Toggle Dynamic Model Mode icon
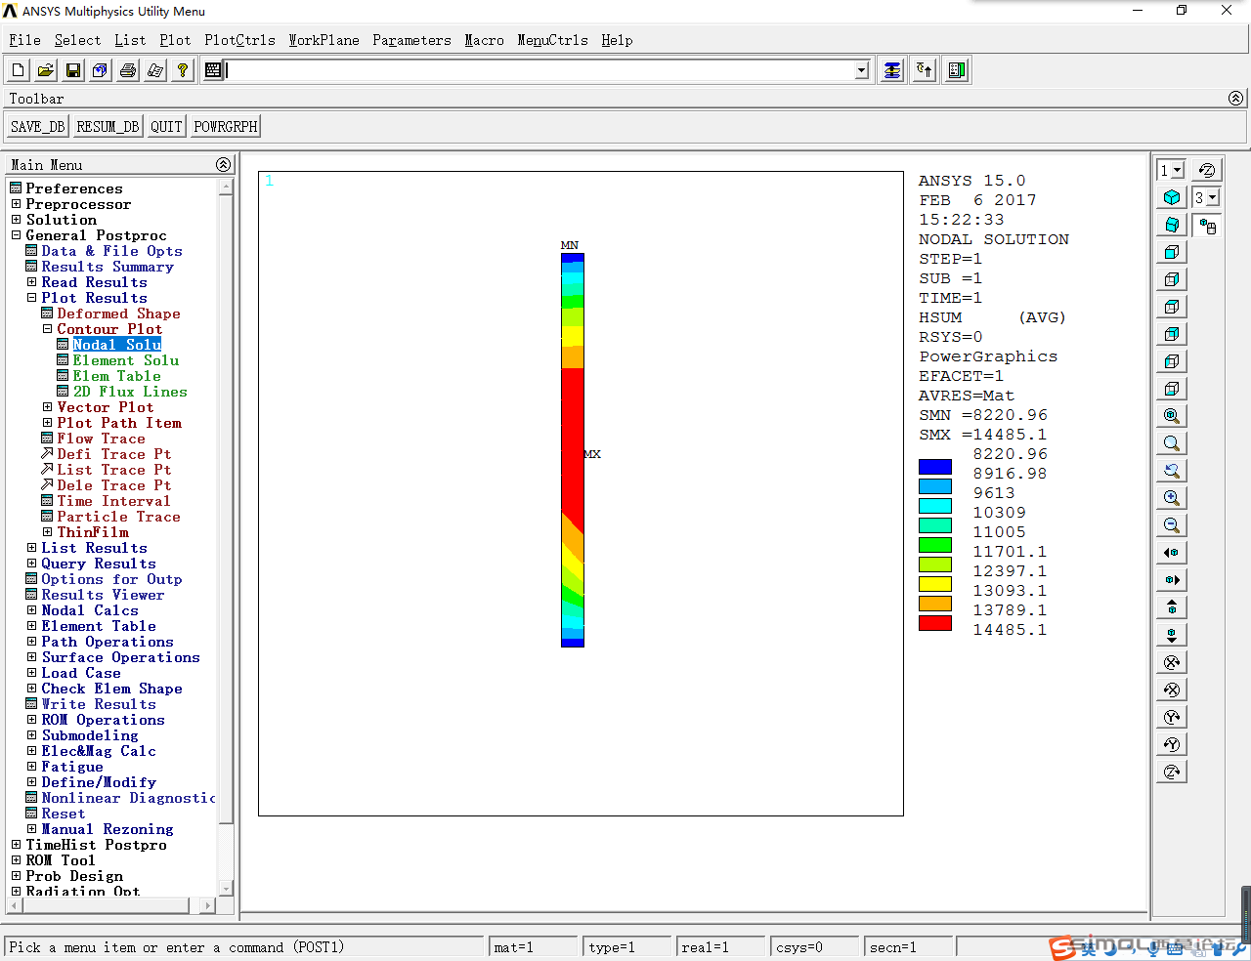The image size is (1251, 961). click(x=1206, y=227)
